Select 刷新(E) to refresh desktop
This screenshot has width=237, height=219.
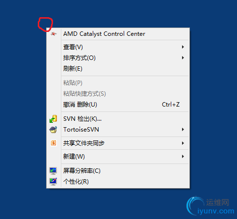118,69
